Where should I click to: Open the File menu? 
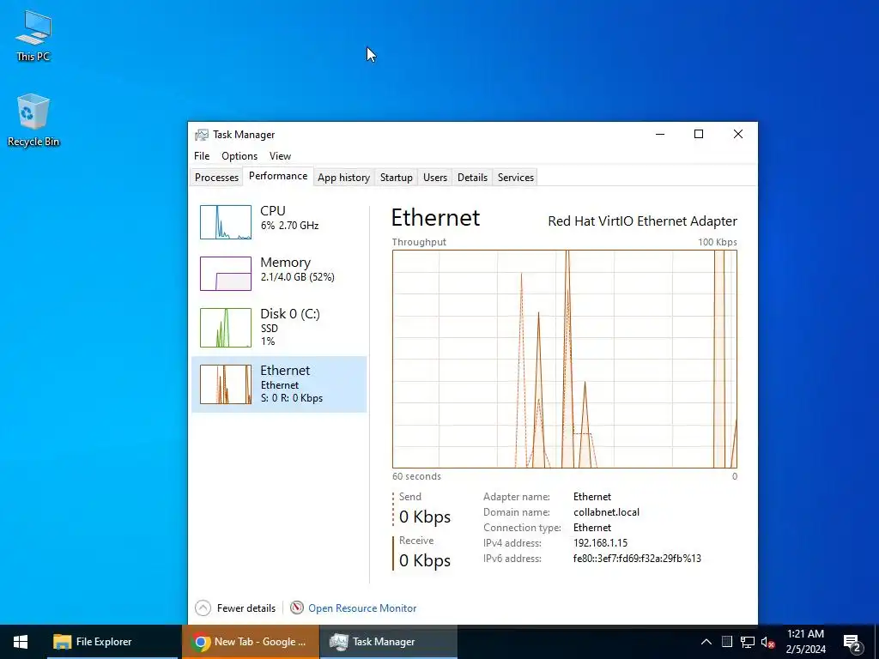pos(202,156)
